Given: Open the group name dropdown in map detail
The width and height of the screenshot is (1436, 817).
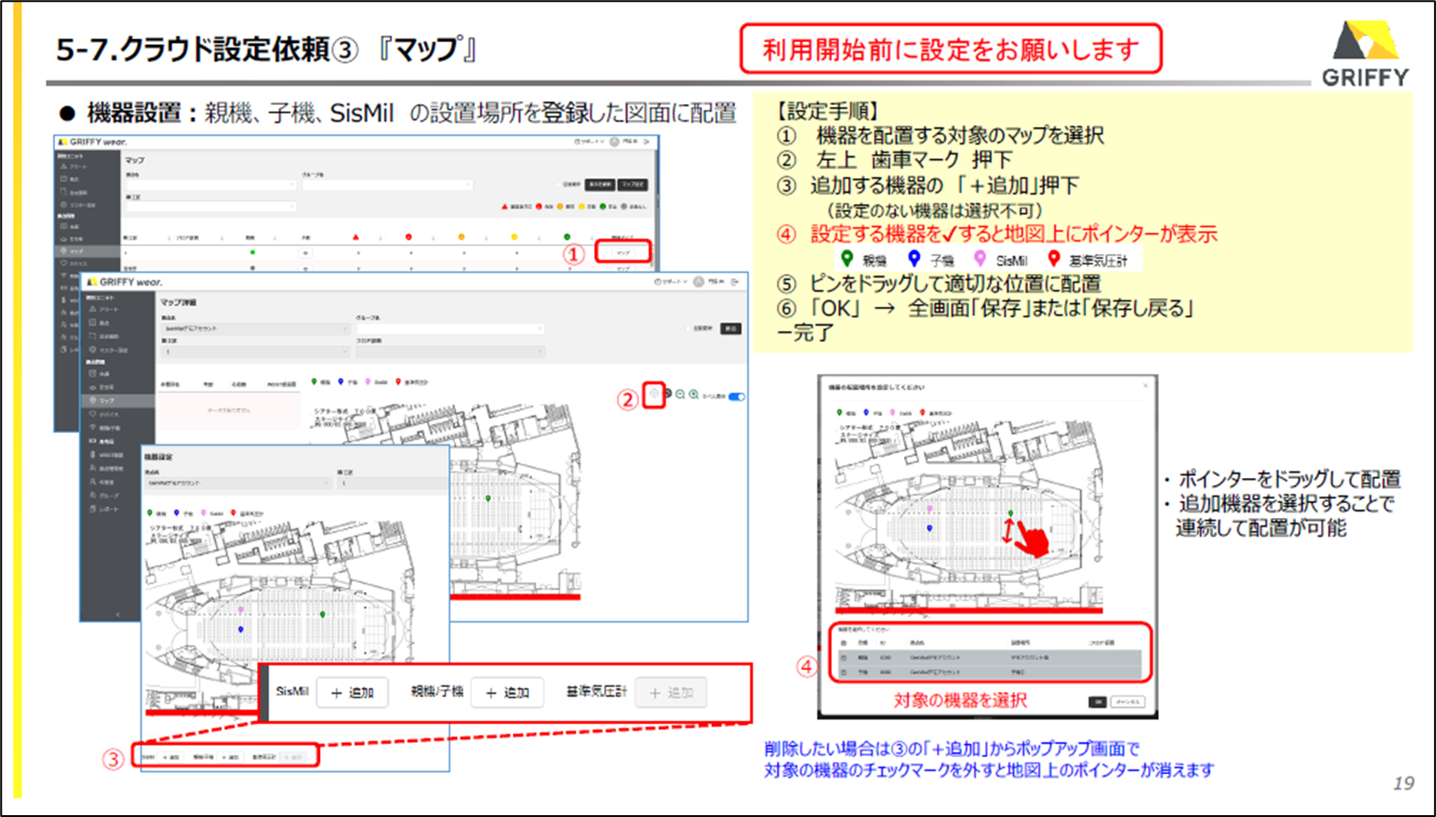Looking at the screenshot, I should [x=450, y=329].
